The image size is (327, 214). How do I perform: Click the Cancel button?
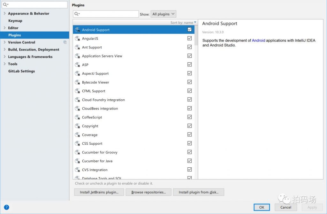[286, 207]
